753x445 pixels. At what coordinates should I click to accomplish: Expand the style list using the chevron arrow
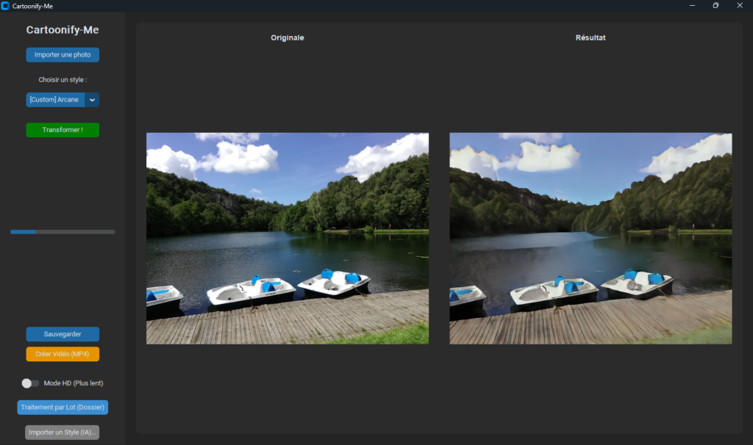tap(93, 99)
